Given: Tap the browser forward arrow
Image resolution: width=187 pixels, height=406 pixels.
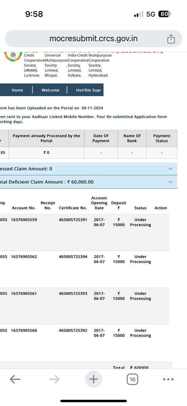Looking at the screenshot, I should click(x=54, y=380).
